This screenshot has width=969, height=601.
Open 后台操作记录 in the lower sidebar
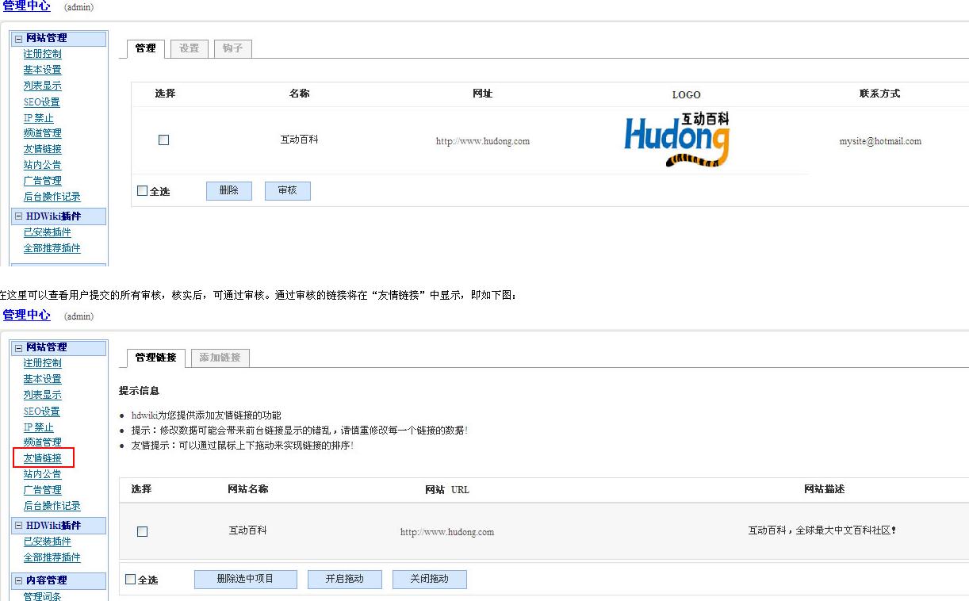tap(52, 506)
